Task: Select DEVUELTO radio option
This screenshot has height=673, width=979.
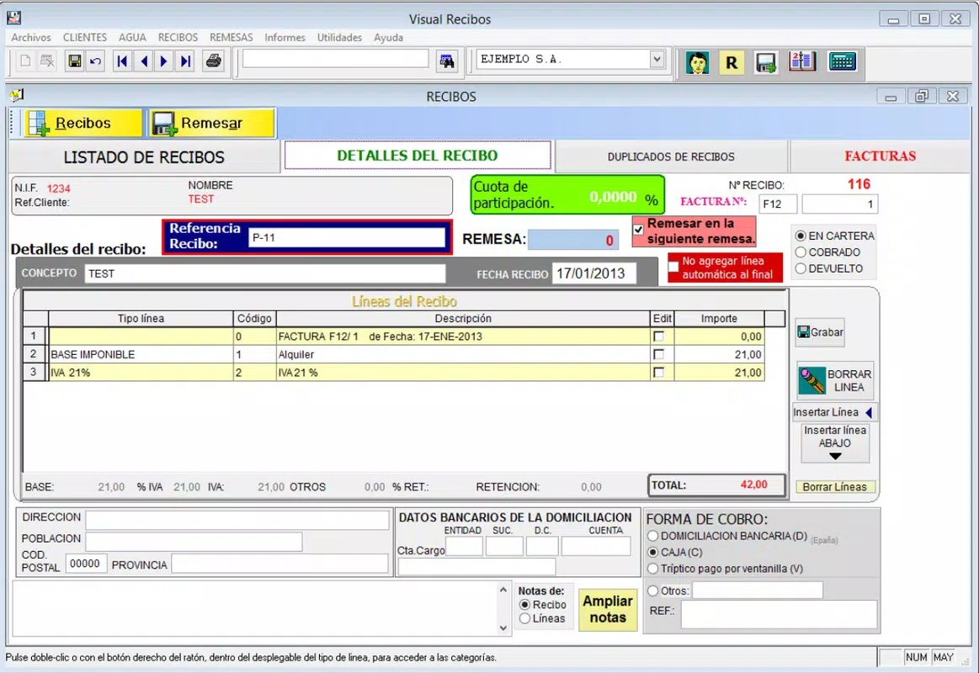Action: point(801,269)
